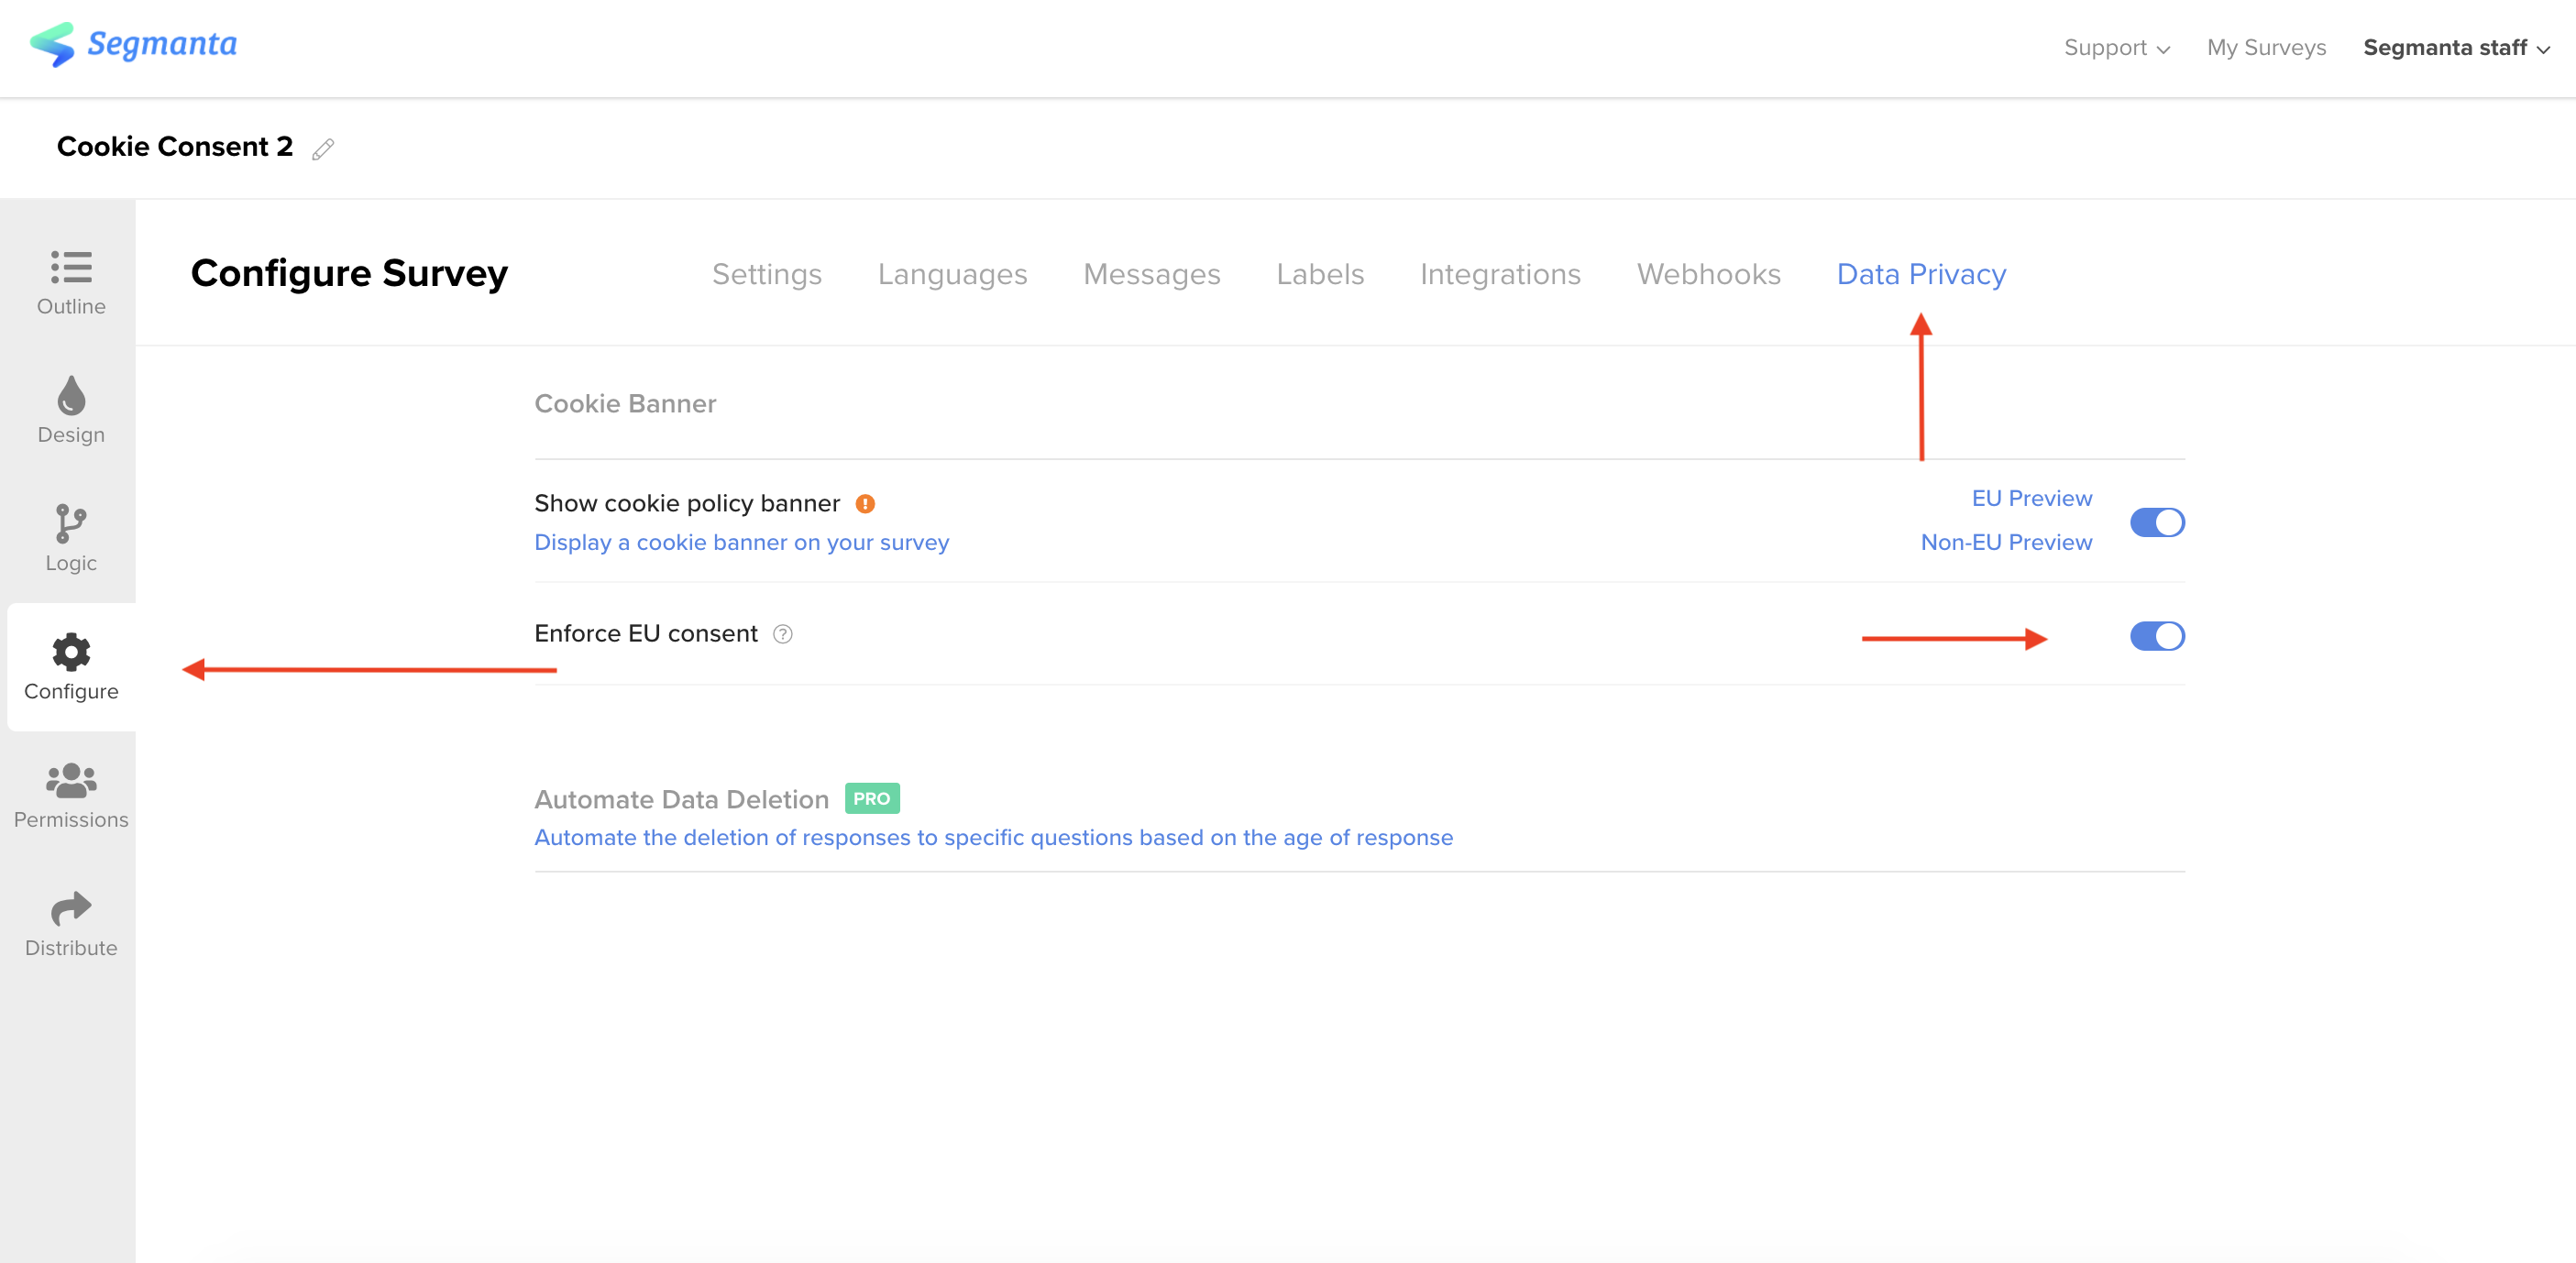The height and width of the screenshot is (1263, 2576).
Task: Switch to the Messages tab
Action: click(x=1152, y=274)
